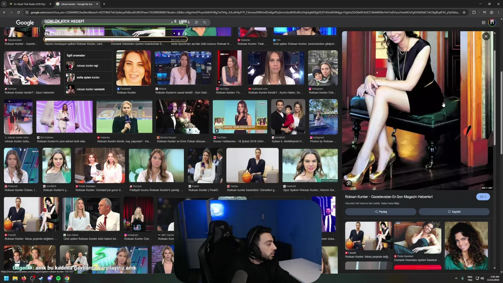Screen dimensions: 503x283
Task: Click the site info icon in address bar
Action: pyautogui.click(x=27, y=12)
